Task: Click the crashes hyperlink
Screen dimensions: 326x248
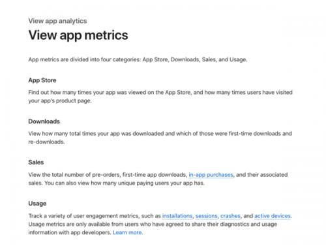Action: click(x=230, y=216)
